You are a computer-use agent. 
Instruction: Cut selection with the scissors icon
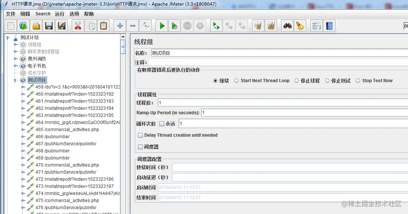pos(78,26)
